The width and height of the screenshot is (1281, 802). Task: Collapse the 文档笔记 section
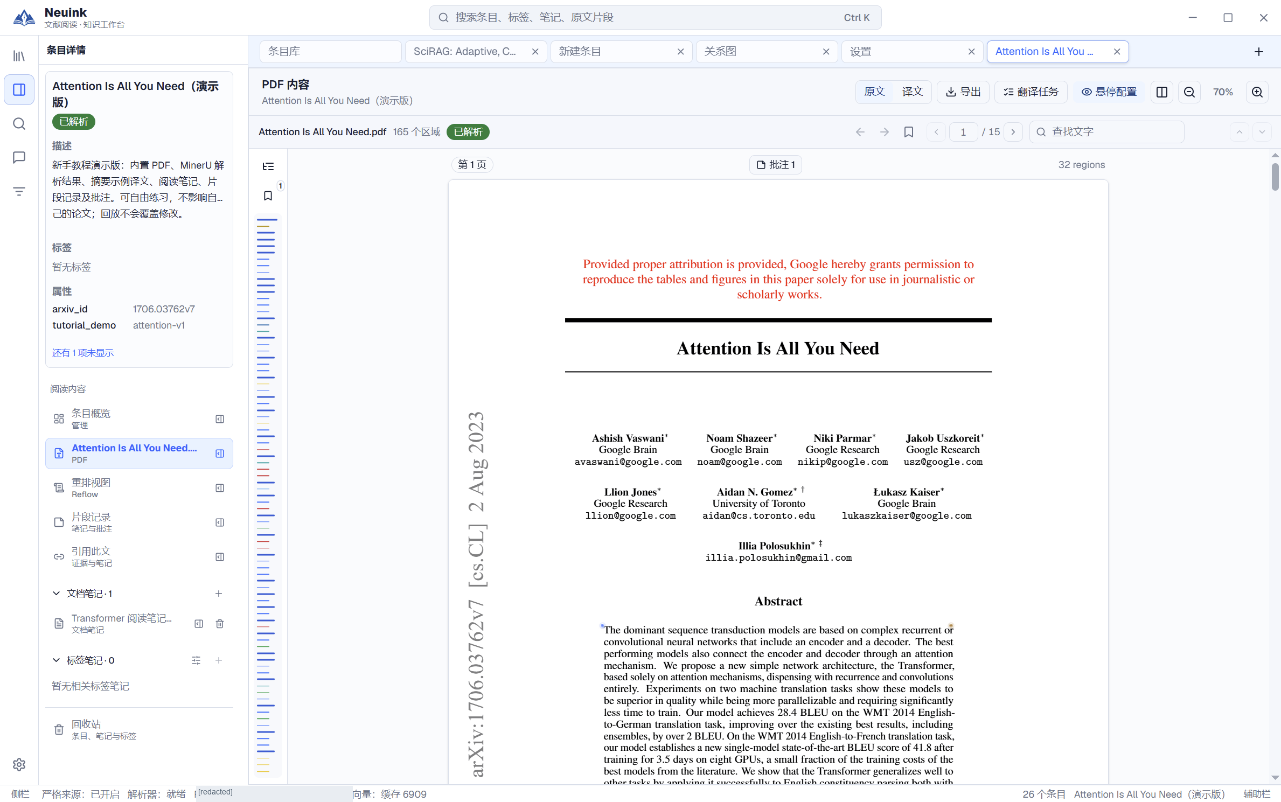[56, 594]
